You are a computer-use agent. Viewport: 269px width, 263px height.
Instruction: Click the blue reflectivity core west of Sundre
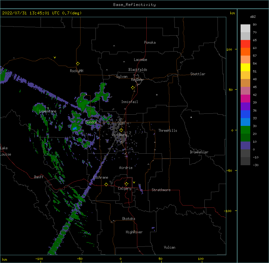[x=75, y=128]
